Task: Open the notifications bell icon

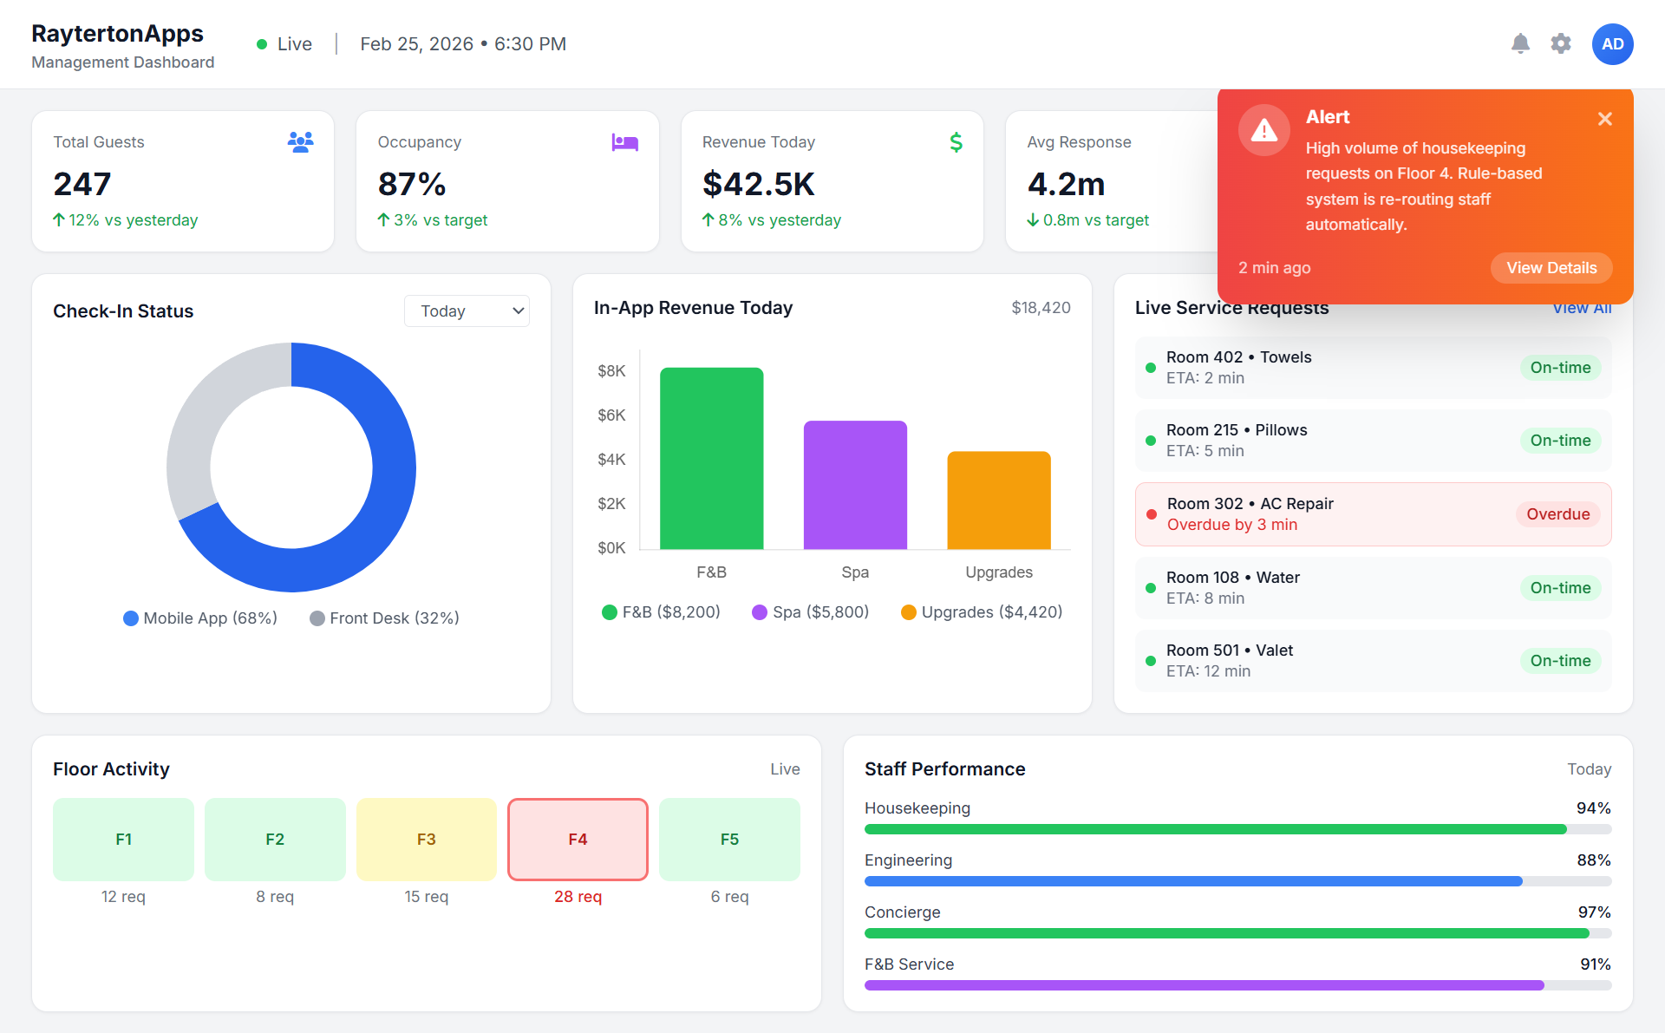Action: coord(1520,43)
